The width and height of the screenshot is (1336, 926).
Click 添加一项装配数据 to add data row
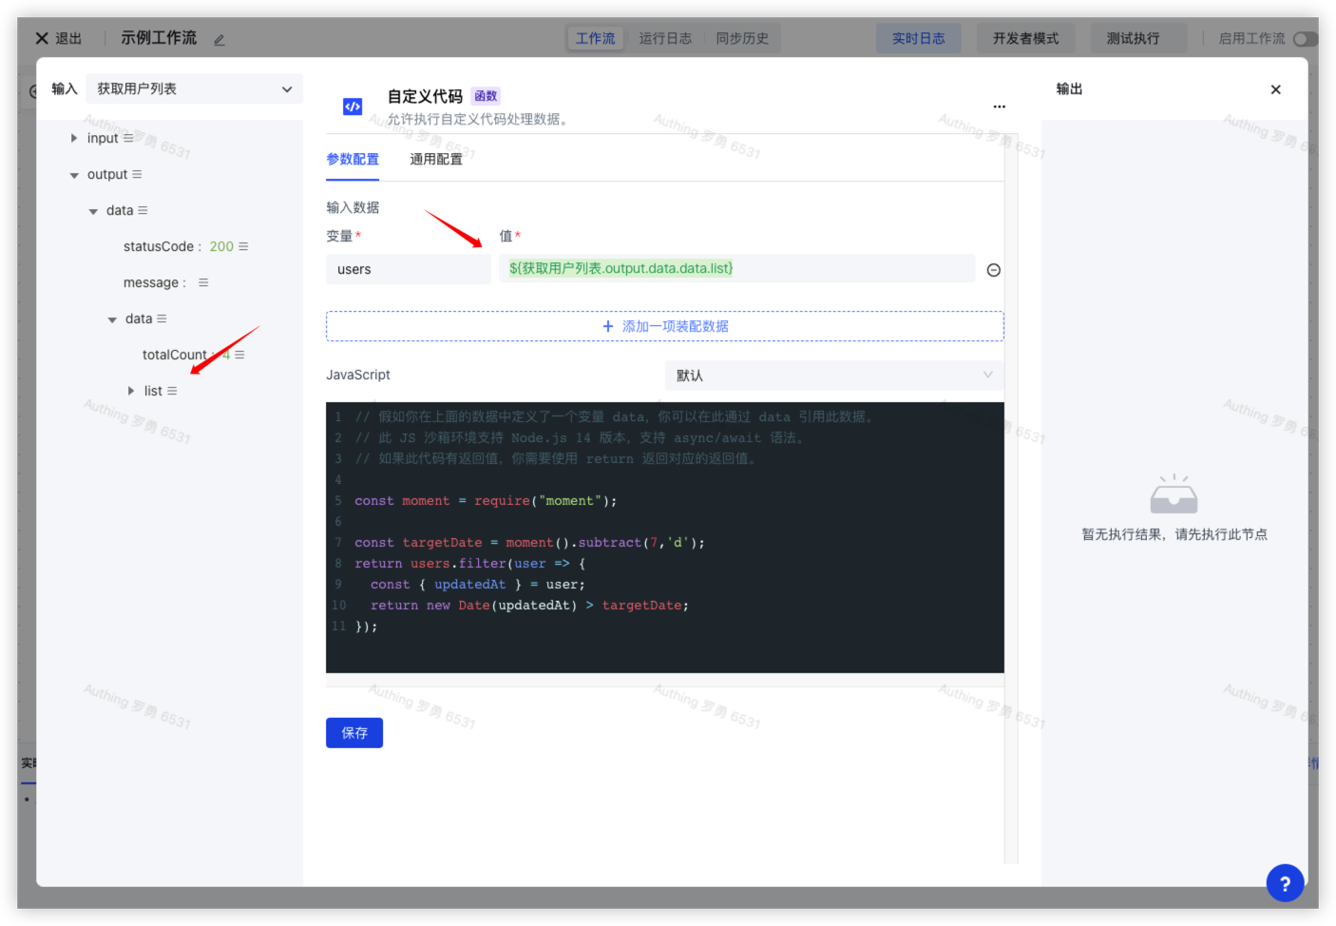coord(664,326)
